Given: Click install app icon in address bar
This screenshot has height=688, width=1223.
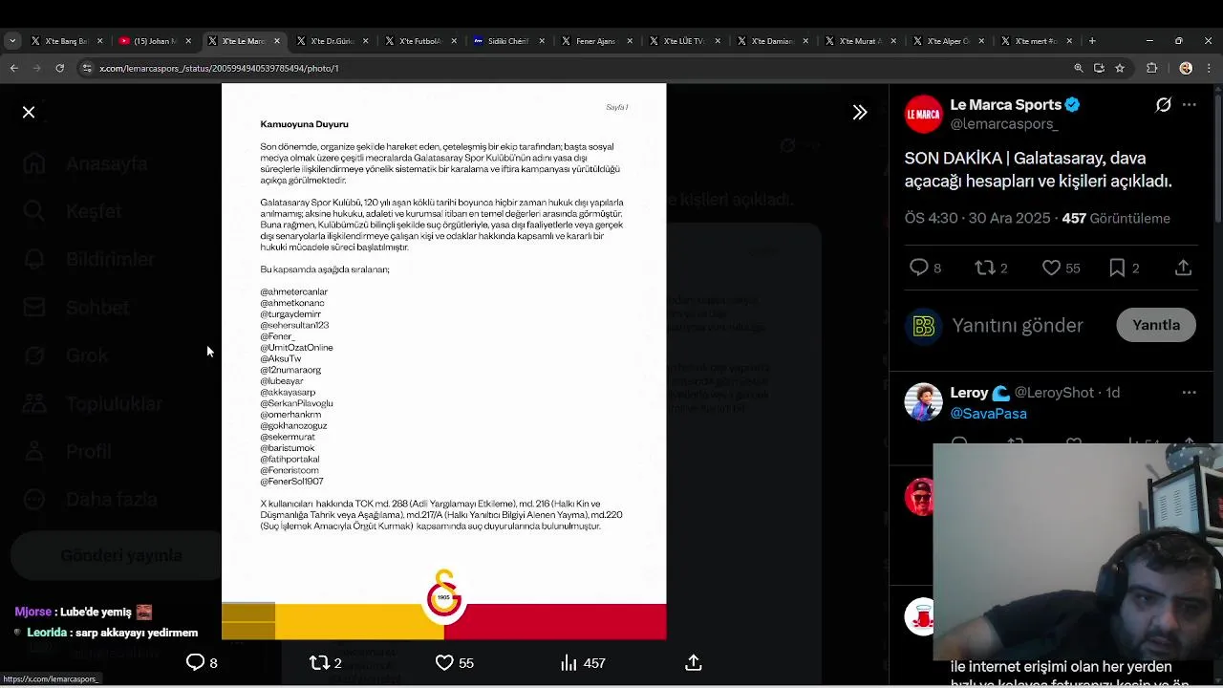Looking at the screenshot, I should 1099,68.
